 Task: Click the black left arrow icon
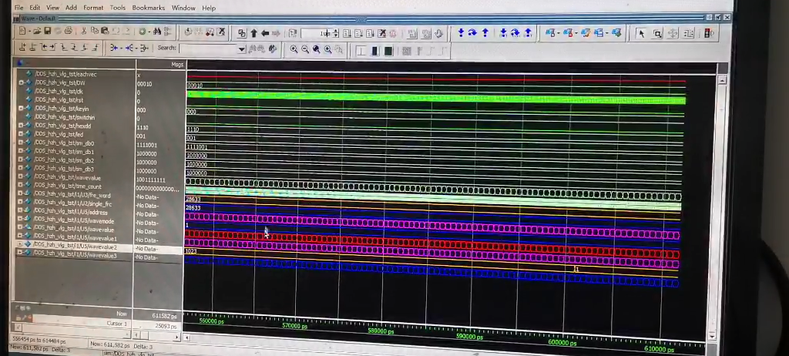coord(265,33)
